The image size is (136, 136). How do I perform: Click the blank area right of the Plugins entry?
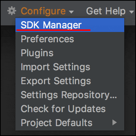coord(89,53)
